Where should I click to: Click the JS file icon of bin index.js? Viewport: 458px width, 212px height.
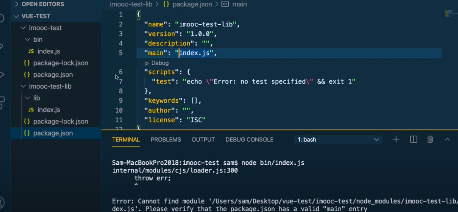pos(31,51)
